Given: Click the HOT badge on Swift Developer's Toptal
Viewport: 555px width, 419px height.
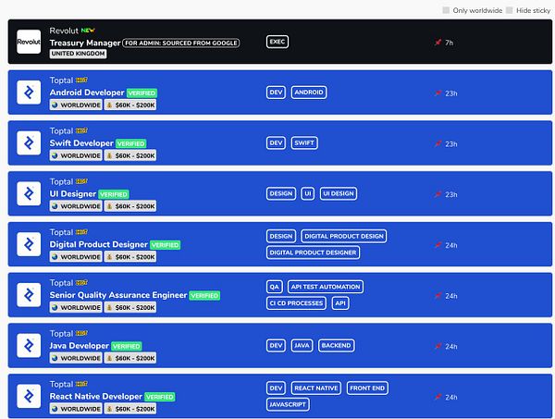Looking at the screenshot, I should (x=81, y=130).
